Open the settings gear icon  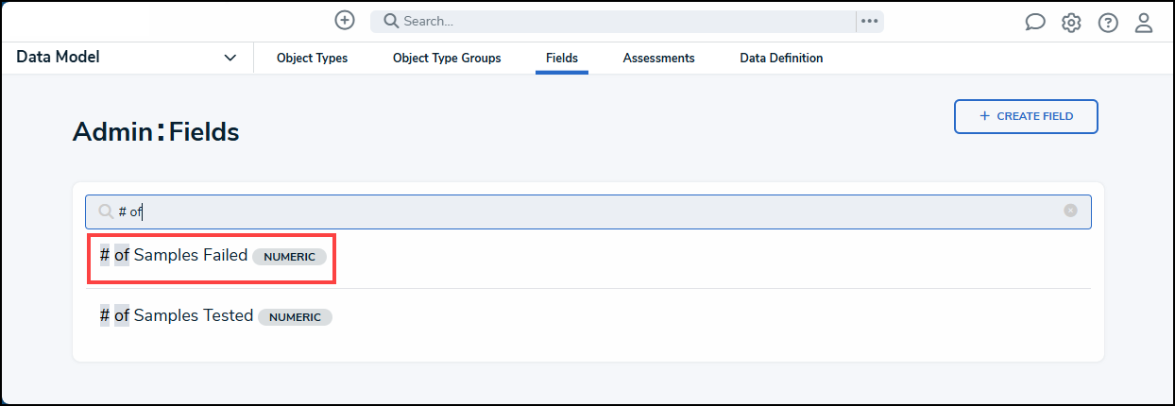click(1071, 23)
